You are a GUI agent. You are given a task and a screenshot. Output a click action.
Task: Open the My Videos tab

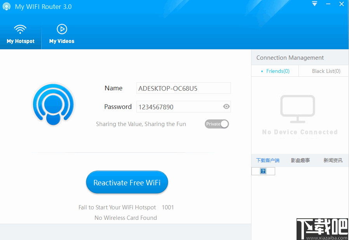point(61,34)
